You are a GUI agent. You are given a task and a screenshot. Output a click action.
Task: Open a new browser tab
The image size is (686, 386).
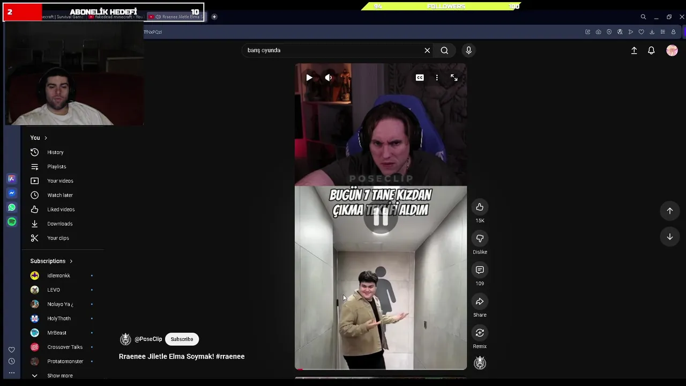pos(214,17)
